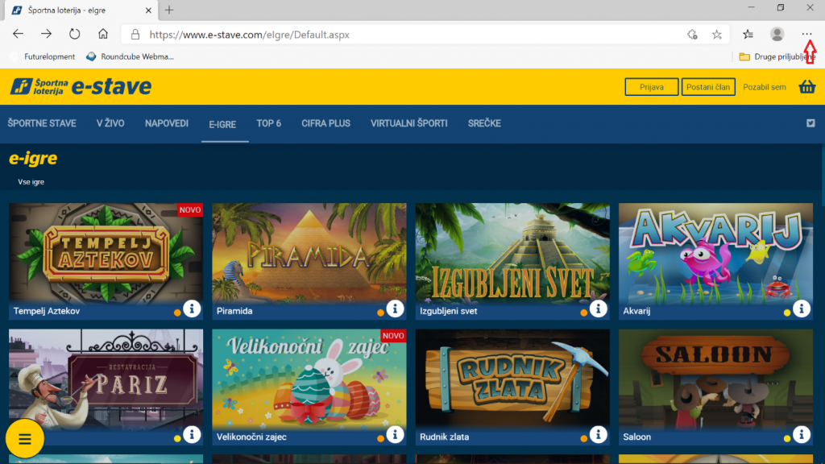The width and height of the screenshot is (825, 464).
Task: Go back with browser back arrow
Action: pos(18,34)
